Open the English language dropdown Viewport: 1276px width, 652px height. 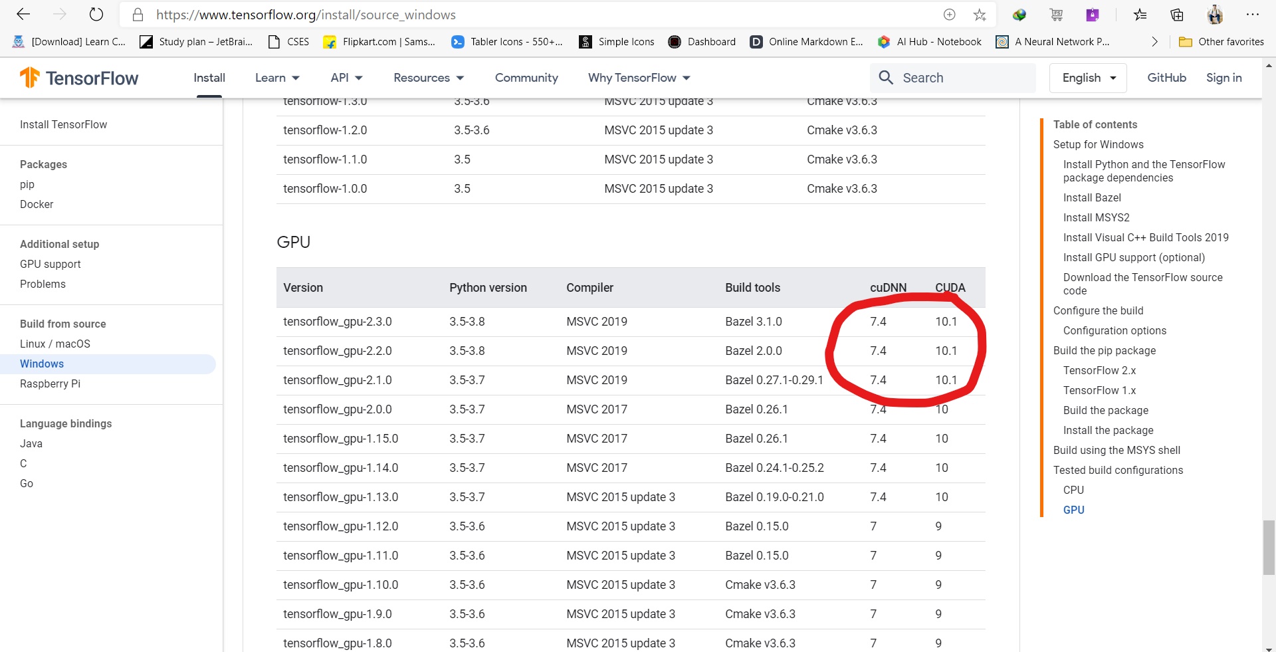1087,78
